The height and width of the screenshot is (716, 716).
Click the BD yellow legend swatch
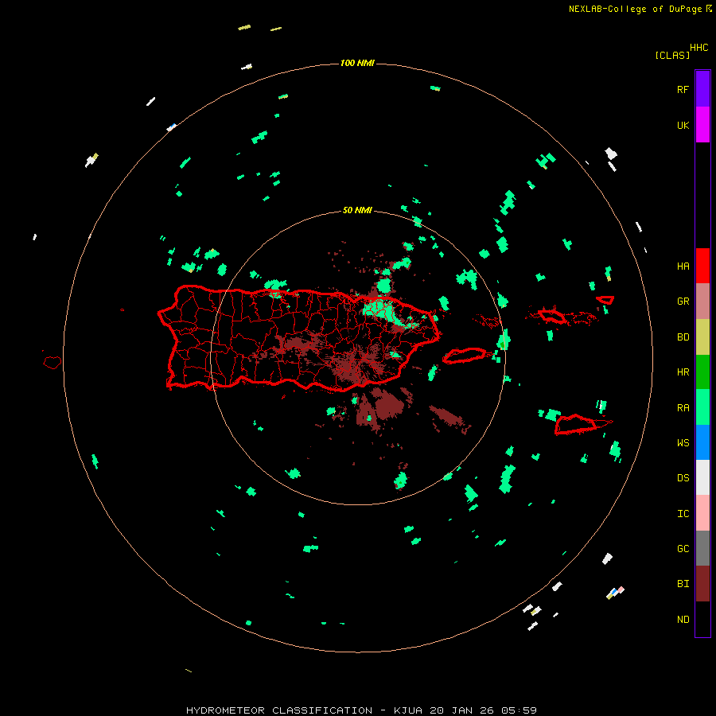(x=702, y=337)
